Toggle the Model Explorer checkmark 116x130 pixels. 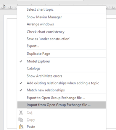(21, 61)
